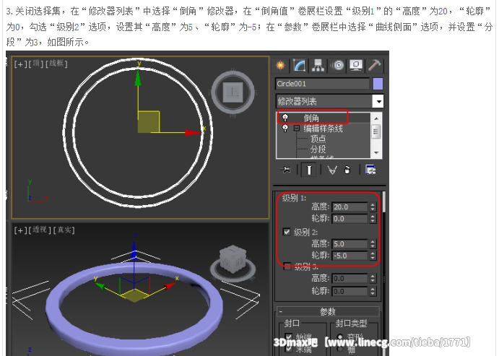The width and height of the screenshot is (499, 356).
Task: Select the 分段 sub-object level
Action: (318, 149)
